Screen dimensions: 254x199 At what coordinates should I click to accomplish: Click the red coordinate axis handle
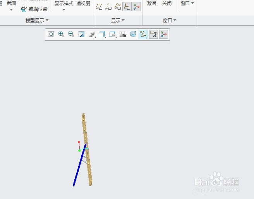[79, 142]
